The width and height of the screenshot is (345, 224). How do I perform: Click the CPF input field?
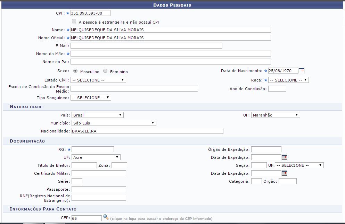tap(90, 13)
